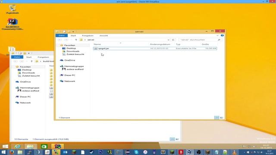
Task: Go up one level in build tools window
Action: [x=31, y=61]
